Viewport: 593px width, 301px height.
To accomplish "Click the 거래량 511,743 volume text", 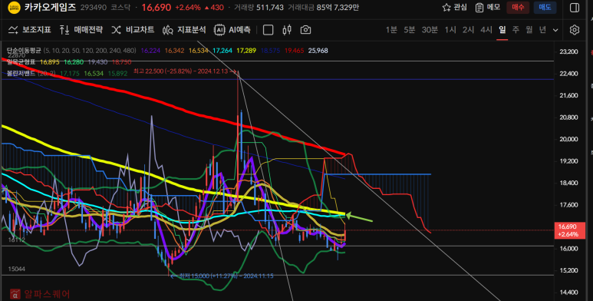I will coord(259,7).
